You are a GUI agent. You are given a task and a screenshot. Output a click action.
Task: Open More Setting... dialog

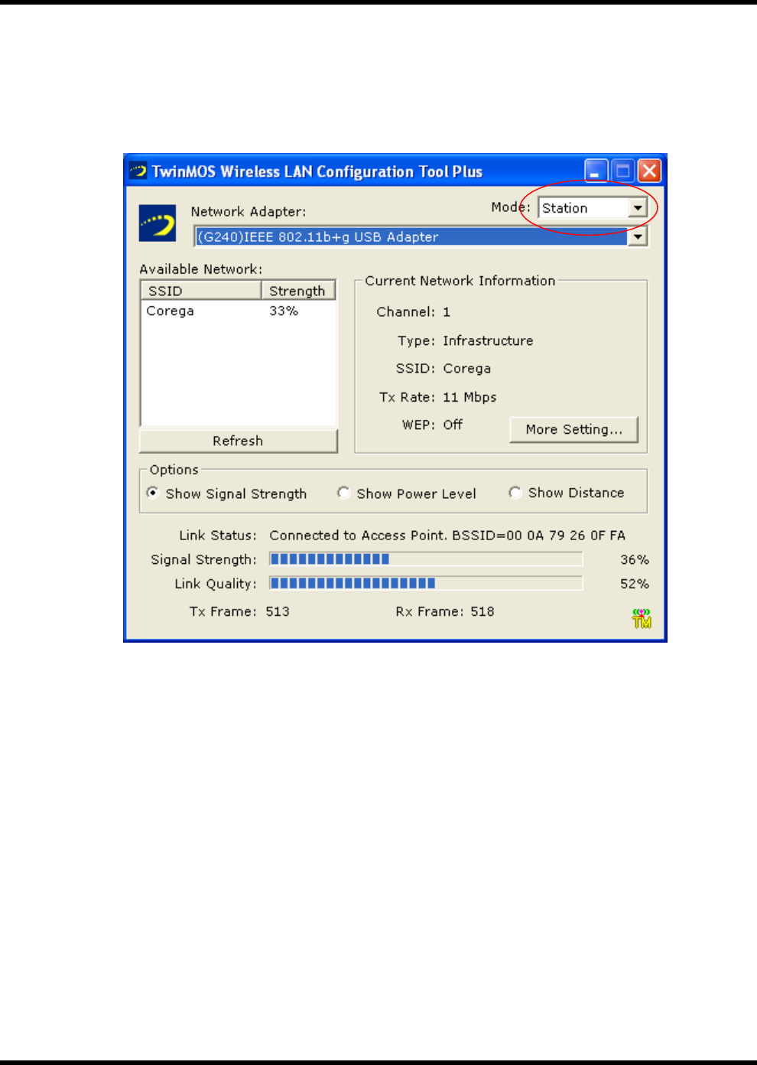coord(574,429)
